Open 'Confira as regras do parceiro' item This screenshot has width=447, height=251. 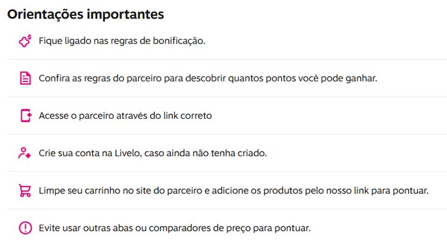[x=208, y=78]
